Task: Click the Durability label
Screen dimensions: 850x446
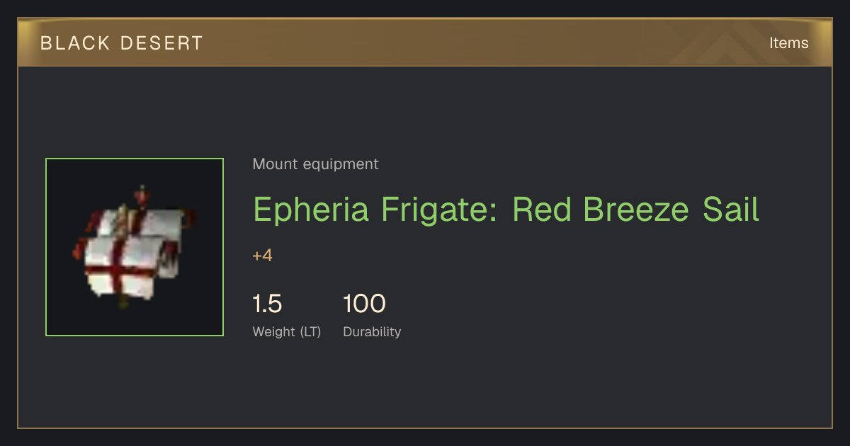Action: pyautogui.click(x=372, y=332)
